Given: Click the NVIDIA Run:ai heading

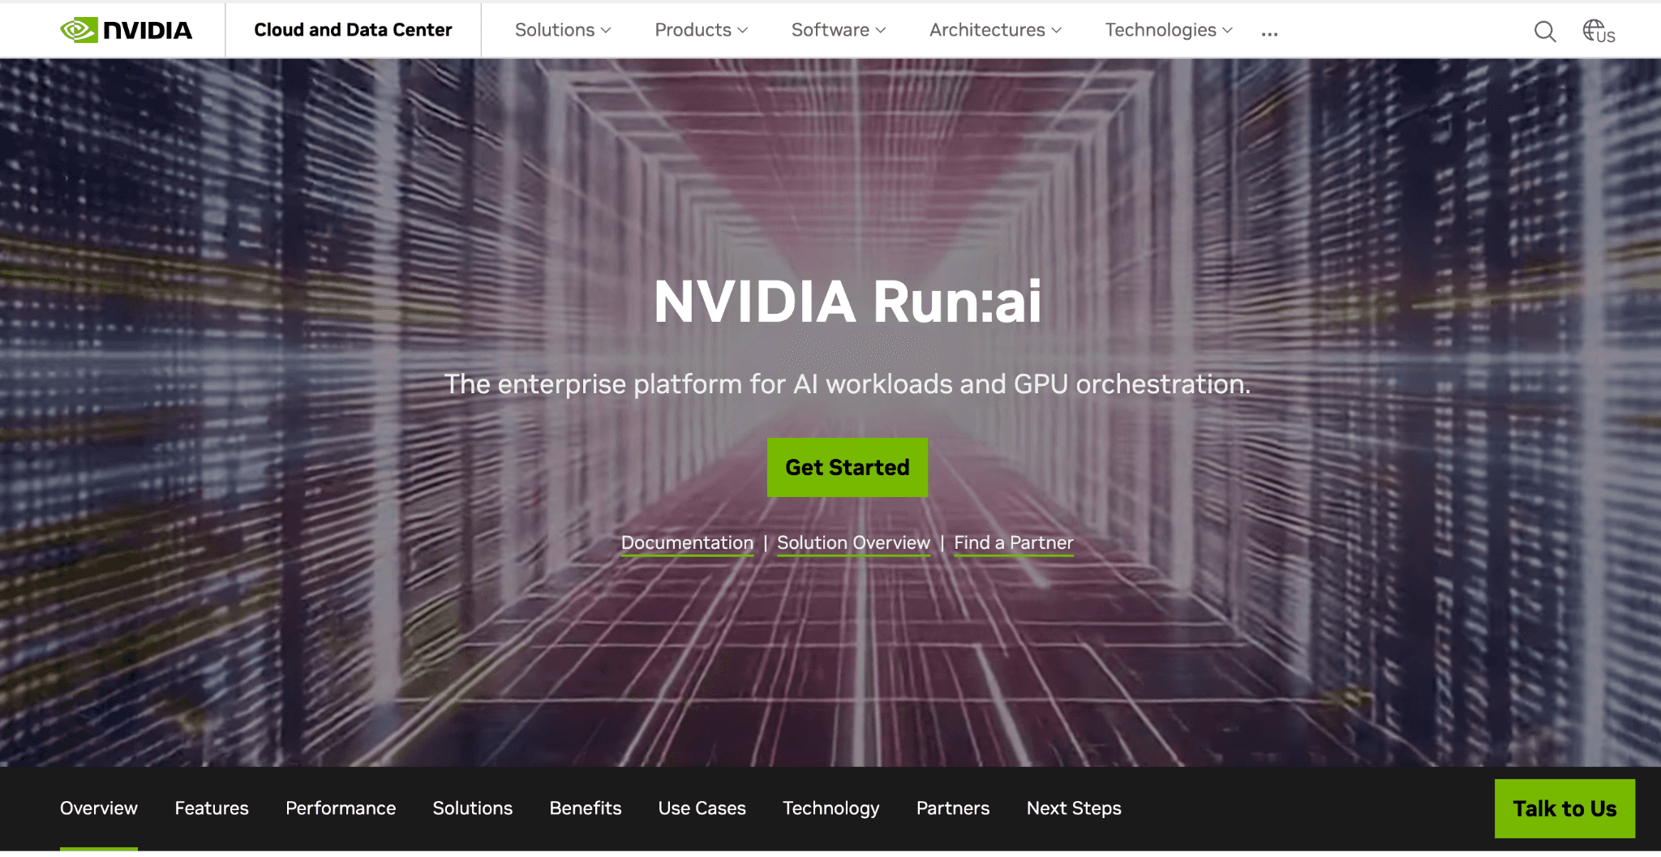Looking at the screenshot, I should [x=848, y=302].
